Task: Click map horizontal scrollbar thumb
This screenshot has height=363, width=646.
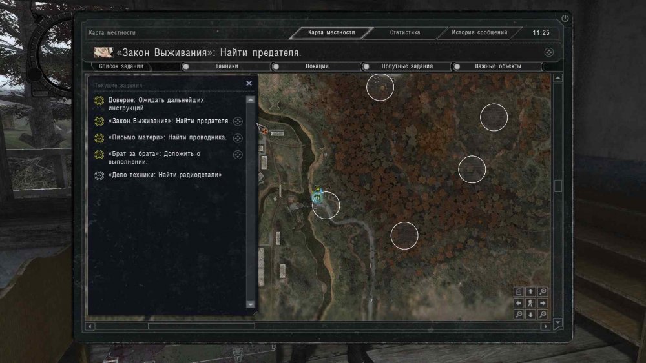Action: [x=201, y=326]
